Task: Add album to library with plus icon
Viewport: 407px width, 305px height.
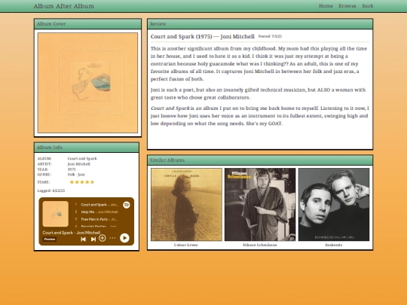Action: click(103, 238)
